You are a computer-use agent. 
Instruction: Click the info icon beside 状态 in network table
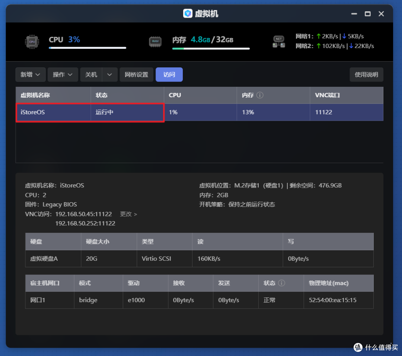pos(281,283)
